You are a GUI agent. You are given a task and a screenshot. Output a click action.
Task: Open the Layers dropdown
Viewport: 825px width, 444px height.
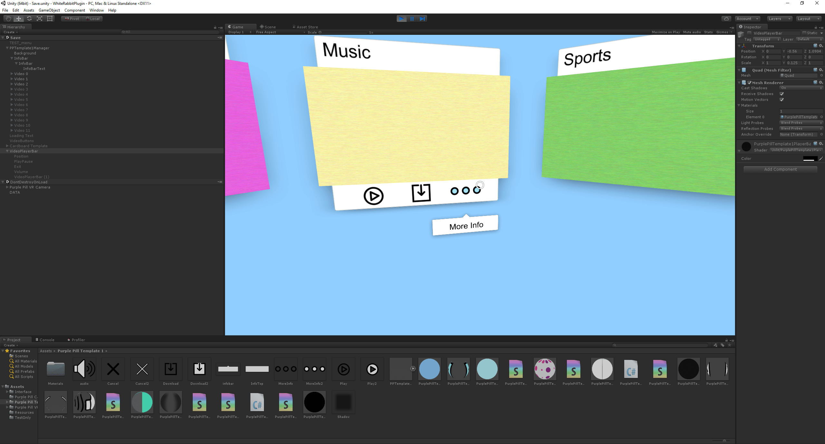point(779,19)
